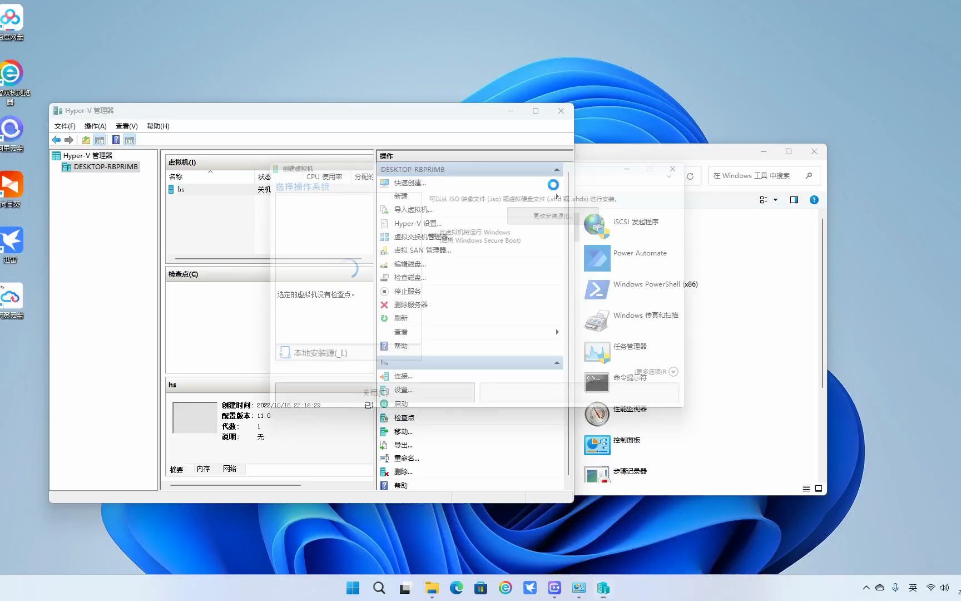Open Windows 传真和扫描 in Windows 工具
The image size is (961, 601).
pos(632,320)
